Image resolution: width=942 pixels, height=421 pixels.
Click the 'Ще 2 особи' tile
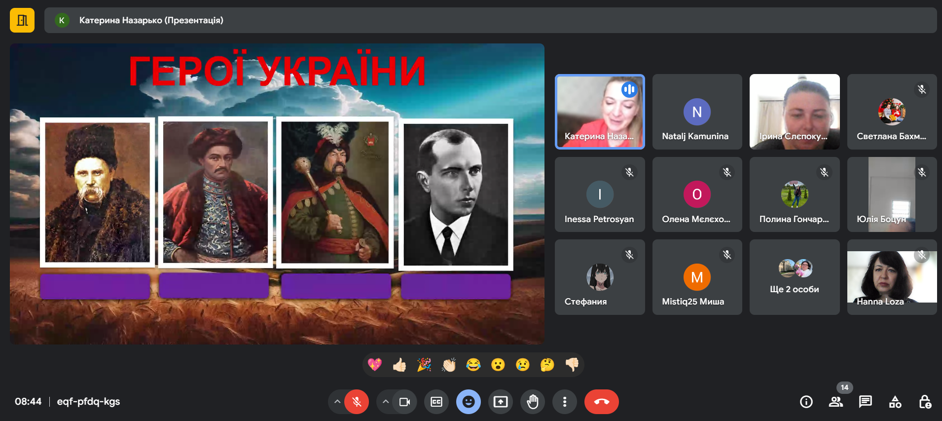795,277
